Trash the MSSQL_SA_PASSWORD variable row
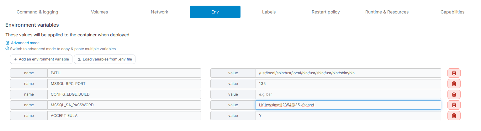Viewport: 481px width, 131px height. tap(454, 105)
